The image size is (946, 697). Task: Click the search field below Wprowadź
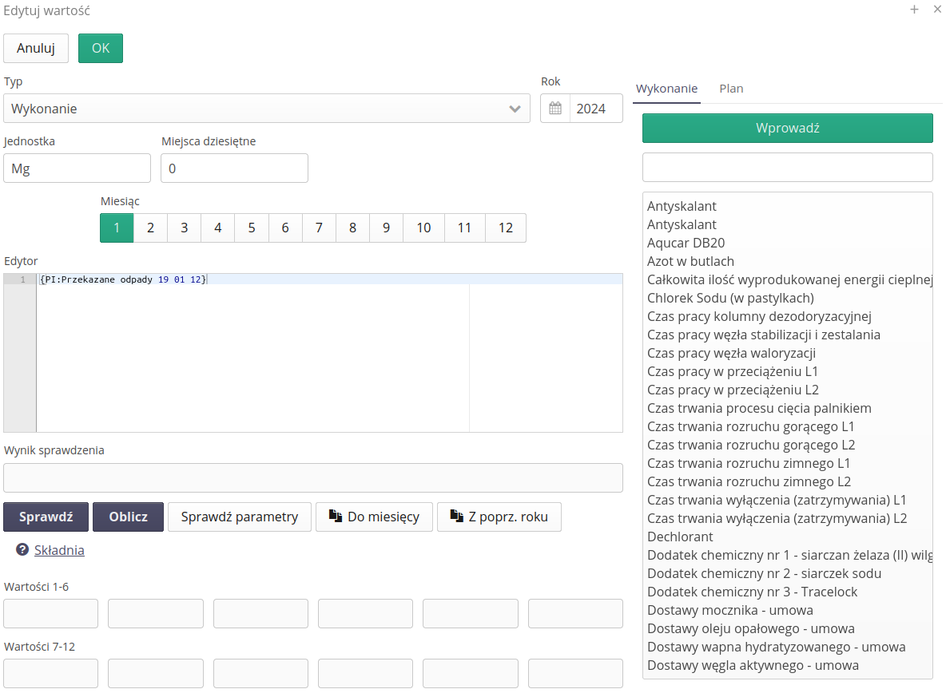click(787, 168)
